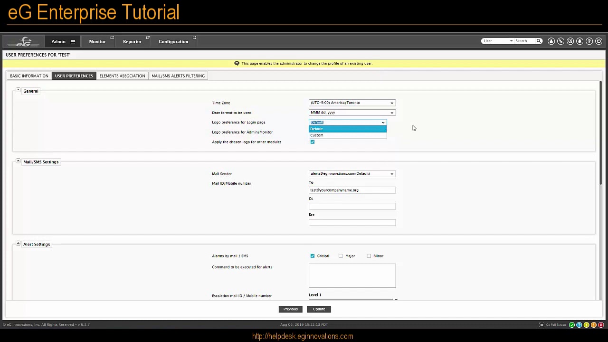The width and height of the screenshot is (608, 342).
Task: Click the Previous button
Action: [291, 309]
